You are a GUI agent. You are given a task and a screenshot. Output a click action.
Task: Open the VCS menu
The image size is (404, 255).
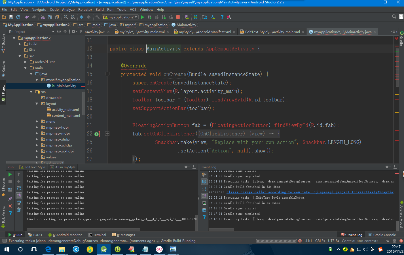pyautogui.click(x=133, y=10)
